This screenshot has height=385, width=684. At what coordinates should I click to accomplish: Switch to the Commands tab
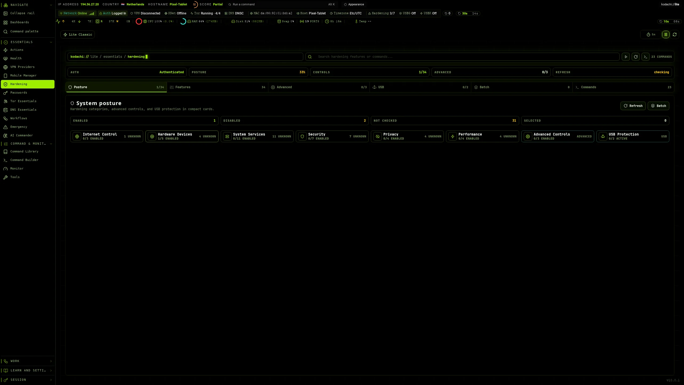click(623, 87)
